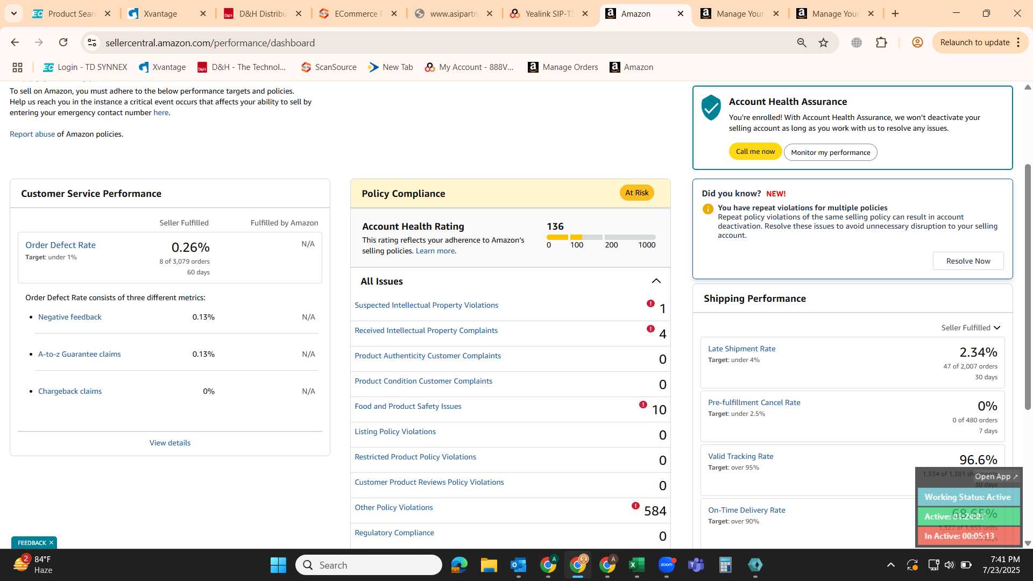Launch Microsoft Edge from the taskbar

click(459, 565)
